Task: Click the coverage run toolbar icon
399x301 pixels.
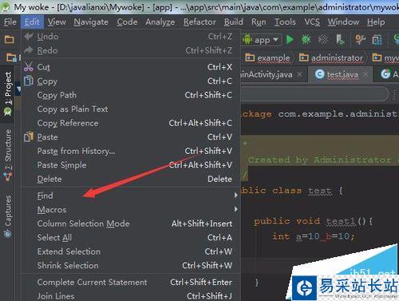Action: point(323,39)
